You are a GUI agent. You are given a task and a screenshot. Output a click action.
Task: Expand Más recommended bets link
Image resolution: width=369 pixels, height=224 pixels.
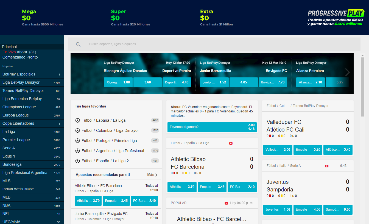[152, 175]
